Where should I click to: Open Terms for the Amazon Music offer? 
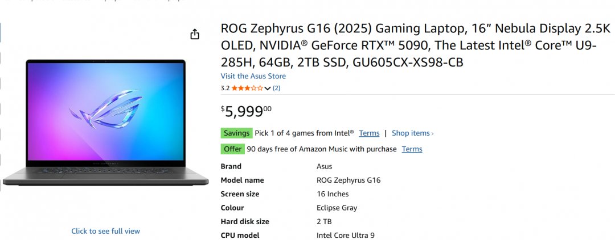[412, 149]
